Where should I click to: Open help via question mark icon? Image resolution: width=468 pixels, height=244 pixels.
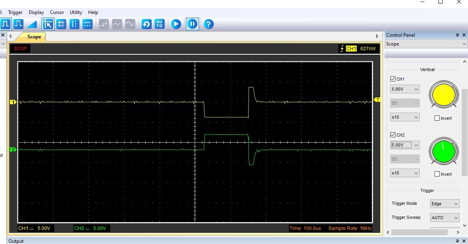[x=208, y=24]
